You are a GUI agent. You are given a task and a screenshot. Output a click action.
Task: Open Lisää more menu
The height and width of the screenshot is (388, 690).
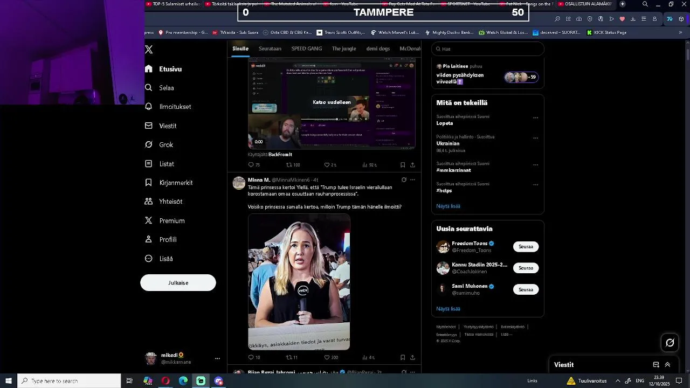tap(159, 259)
